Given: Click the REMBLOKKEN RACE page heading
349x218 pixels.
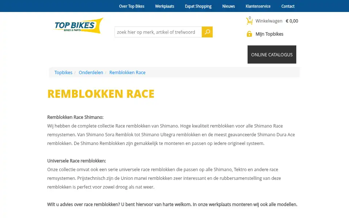Looking at the screenshot, I should coord(101,94).
